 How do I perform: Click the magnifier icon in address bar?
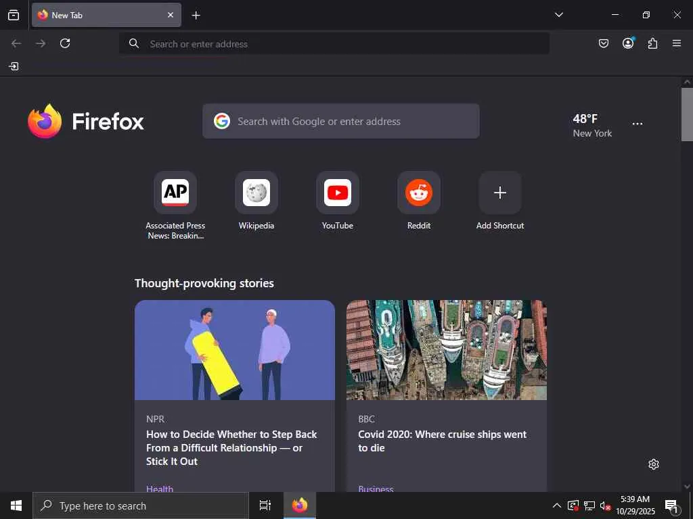pos(134,43)
